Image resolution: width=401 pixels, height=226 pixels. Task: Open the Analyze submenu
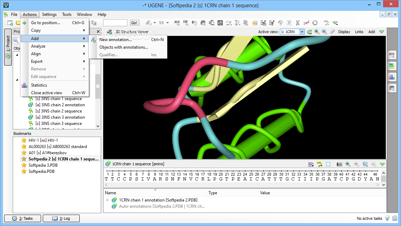(55, 46)
